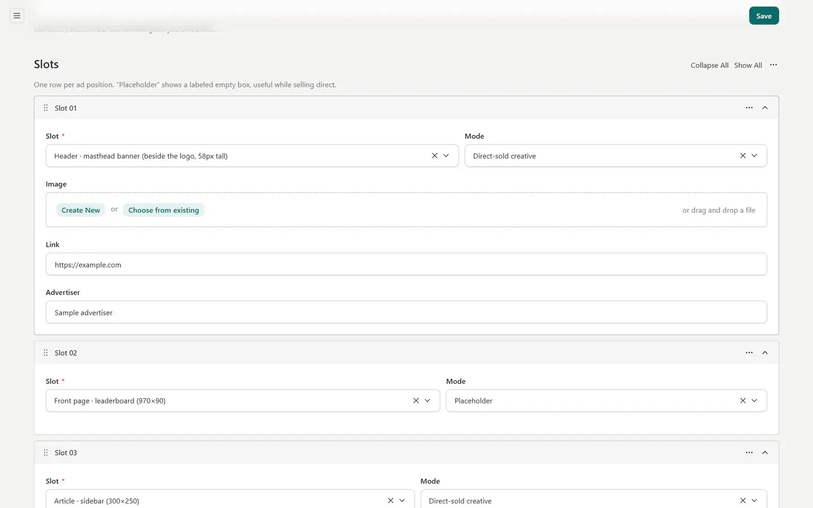Screen dimensions: 813x508
Task: Click the Slot 02 row title
Action: (x=65, y=353)
